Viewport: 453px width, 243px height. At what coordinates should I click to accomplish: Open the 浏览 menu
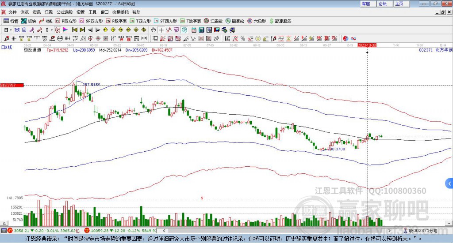(x=25, y=12)
